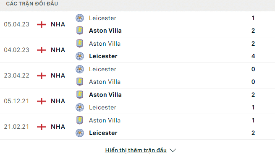Open the 23.04.22 goalless draw row
Image resolution: width=275 pixels, height=156 pixels.
[138, 75]
